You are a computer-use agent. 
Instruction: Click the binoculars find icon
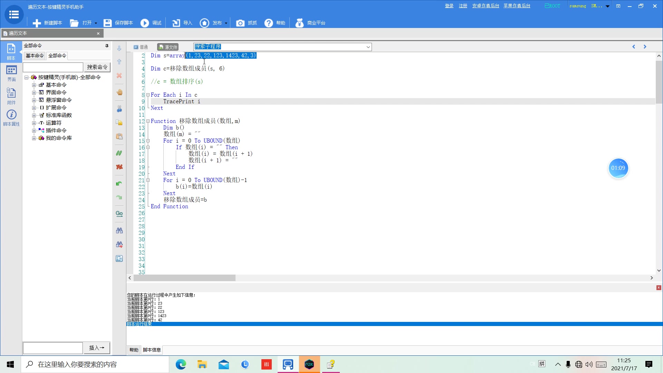point(119,230)
